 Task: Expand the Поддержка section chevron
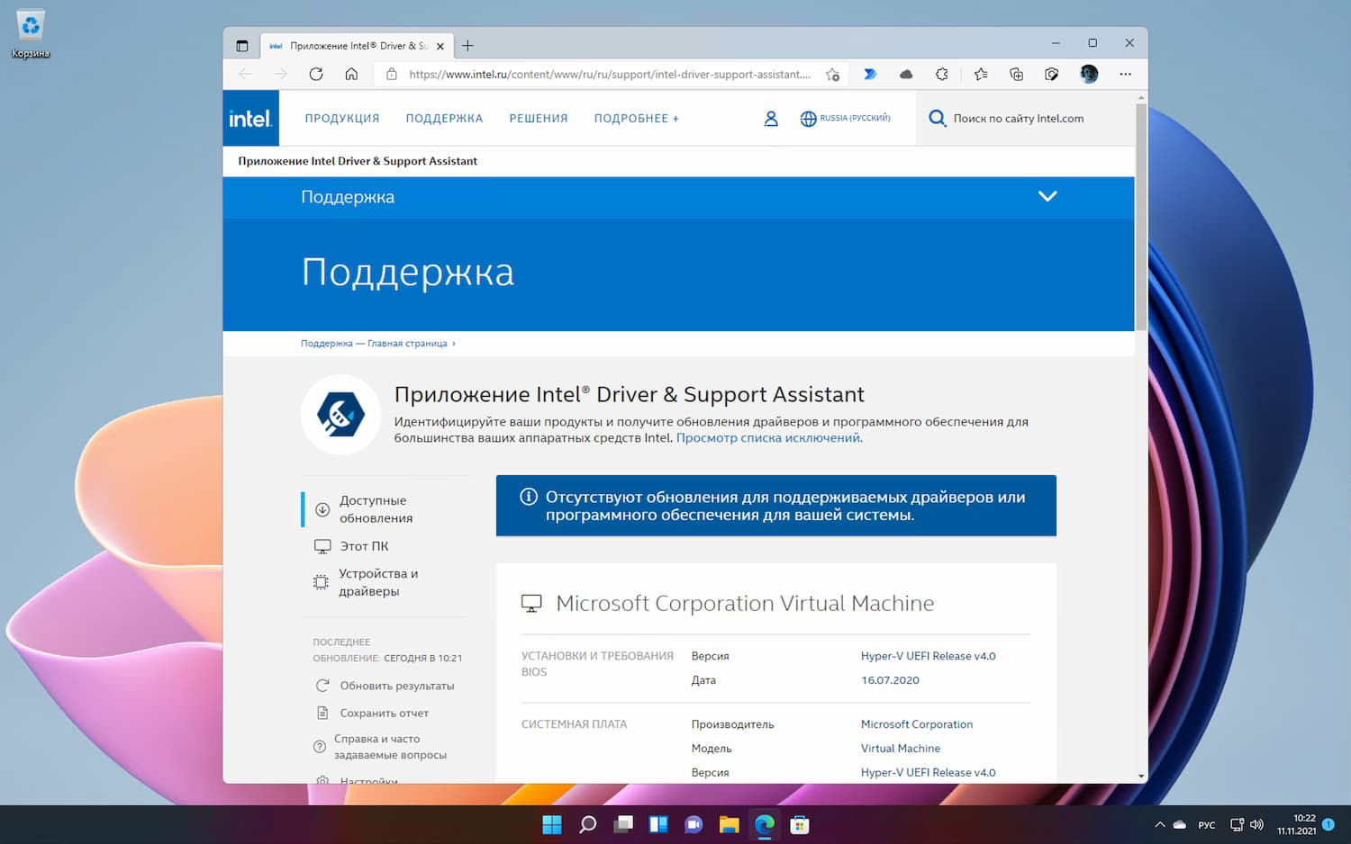(x=1047, y=196)
